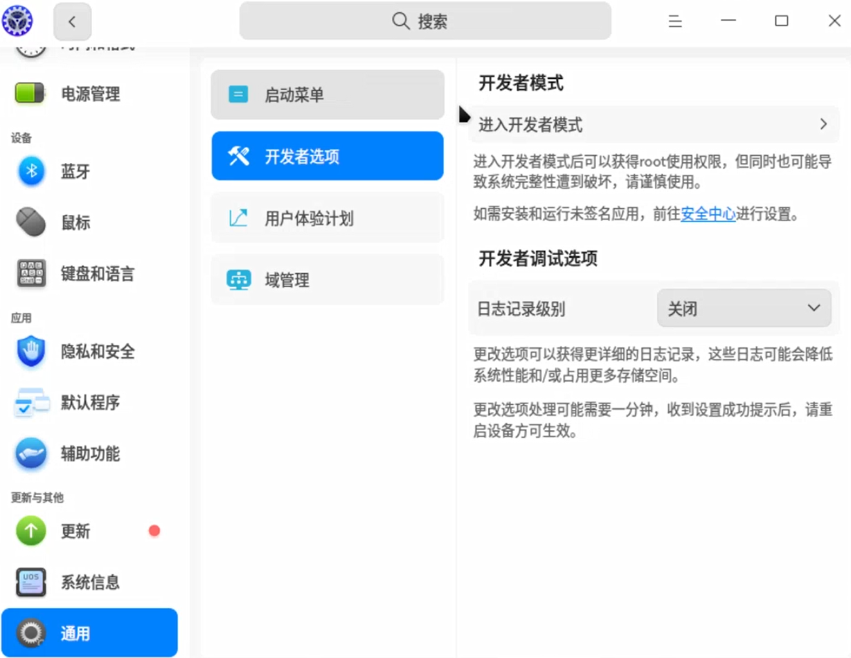Click the green Update arrow icon
851x658 pixels.
pyautogui.click(x=31, y=531)
